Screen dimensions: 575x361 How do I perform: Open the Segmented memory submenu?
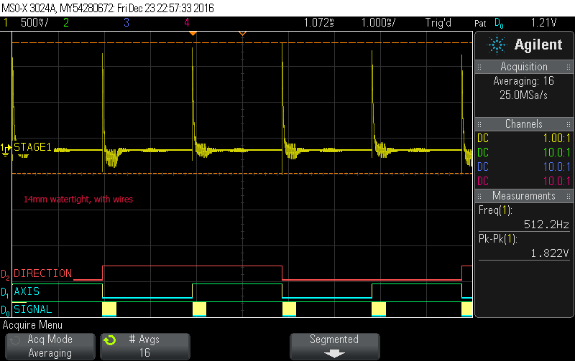tap(333, 346)
